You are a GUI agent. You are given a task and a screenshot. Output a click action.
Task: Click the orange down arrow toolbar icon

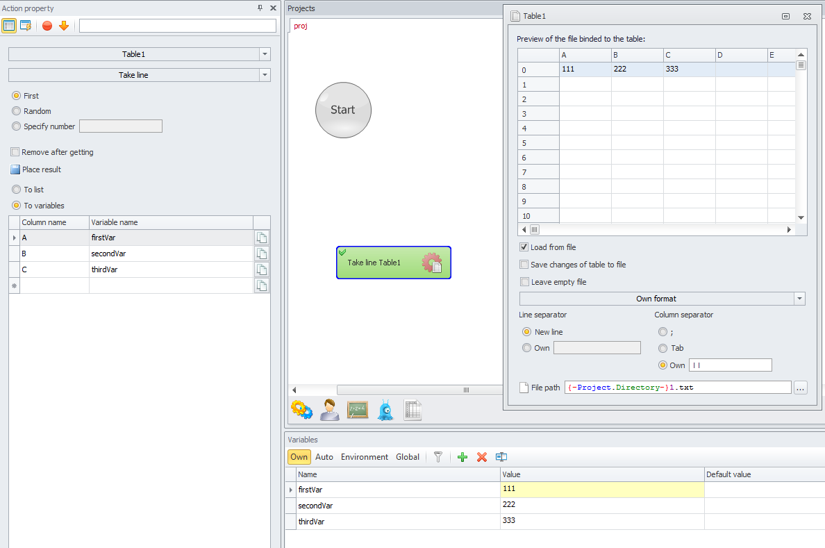pos(64,25)
